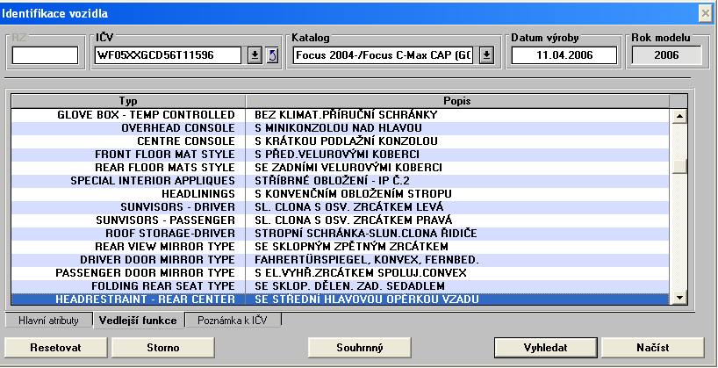Open the IČV dropdown list
This screenshot has width=718, height=368.
(x=254, y=55)
